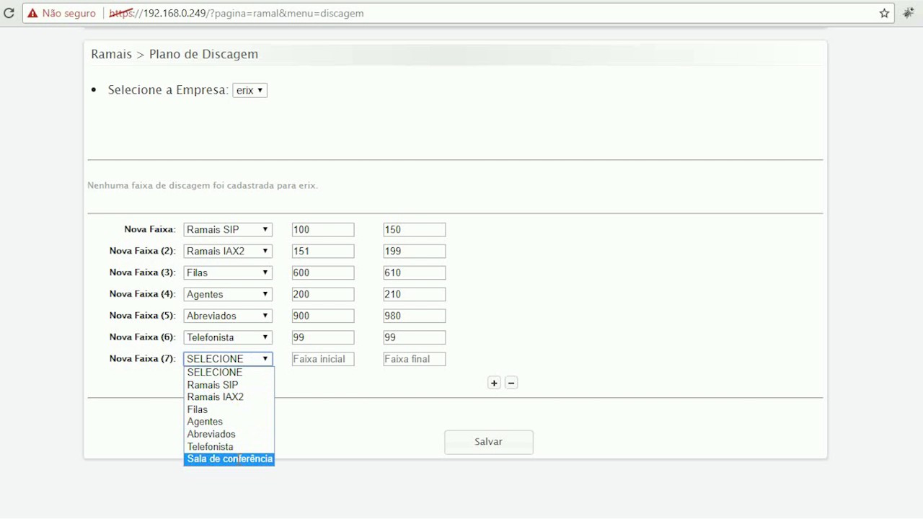Click the 'Nova Faixa (7):' label
Image resolution: width=923 pixels, height=519 pixels.
(x=142, y=359)
